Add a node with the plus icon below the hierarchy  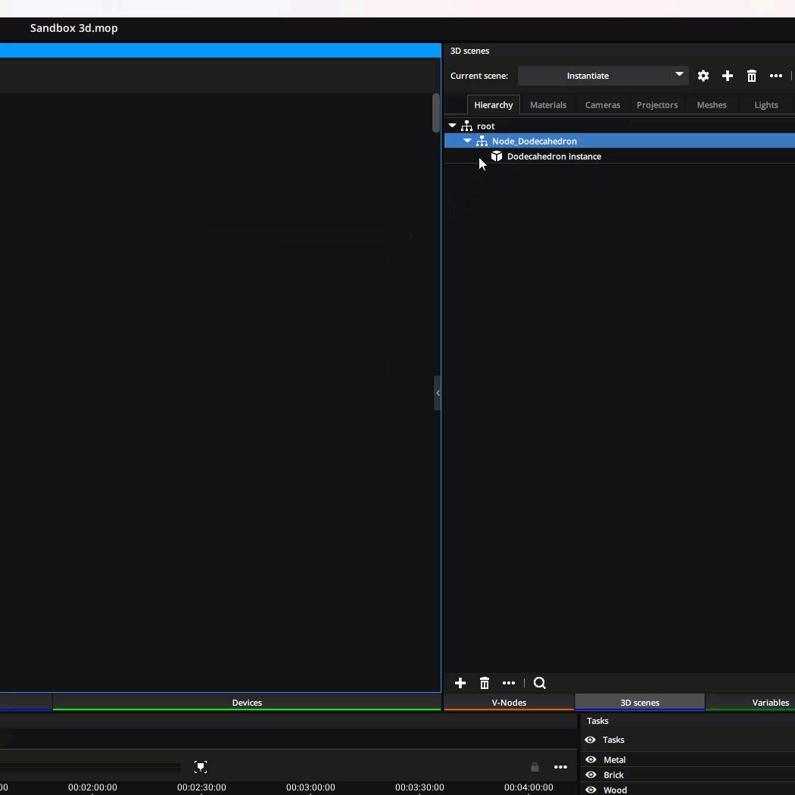(460, 683)
